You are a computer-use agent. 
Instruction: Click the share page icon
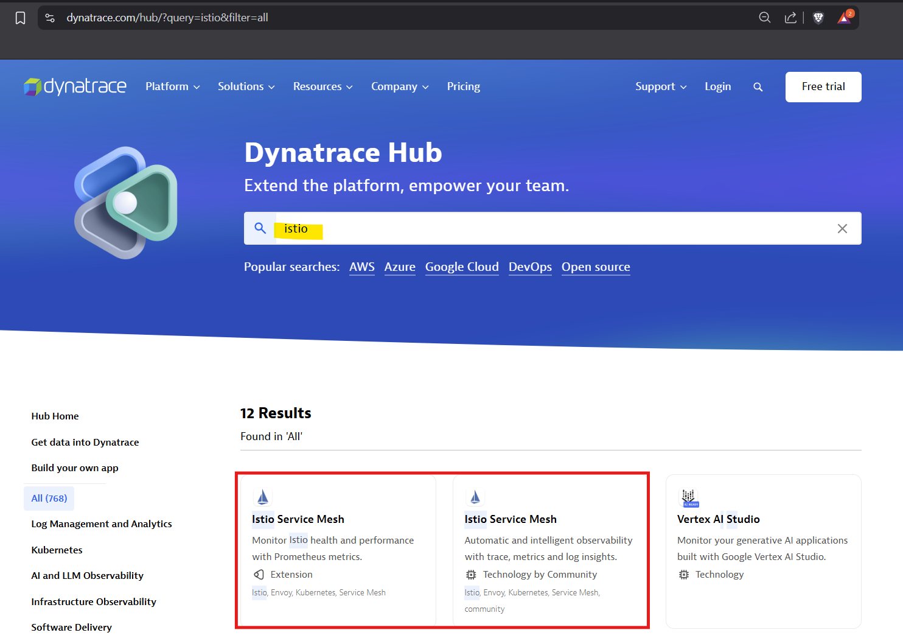tap(790, 18)
